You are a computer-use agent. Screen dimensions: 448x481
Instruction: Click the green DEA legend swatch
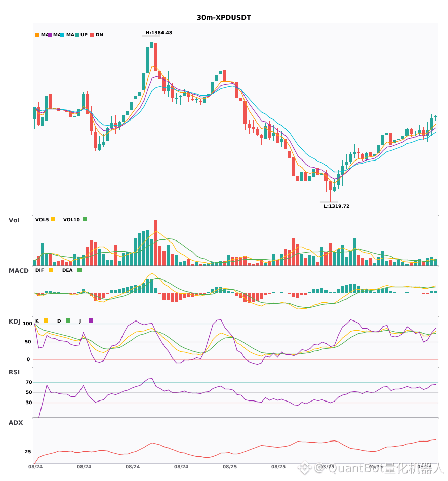click(x=79, y=270)
